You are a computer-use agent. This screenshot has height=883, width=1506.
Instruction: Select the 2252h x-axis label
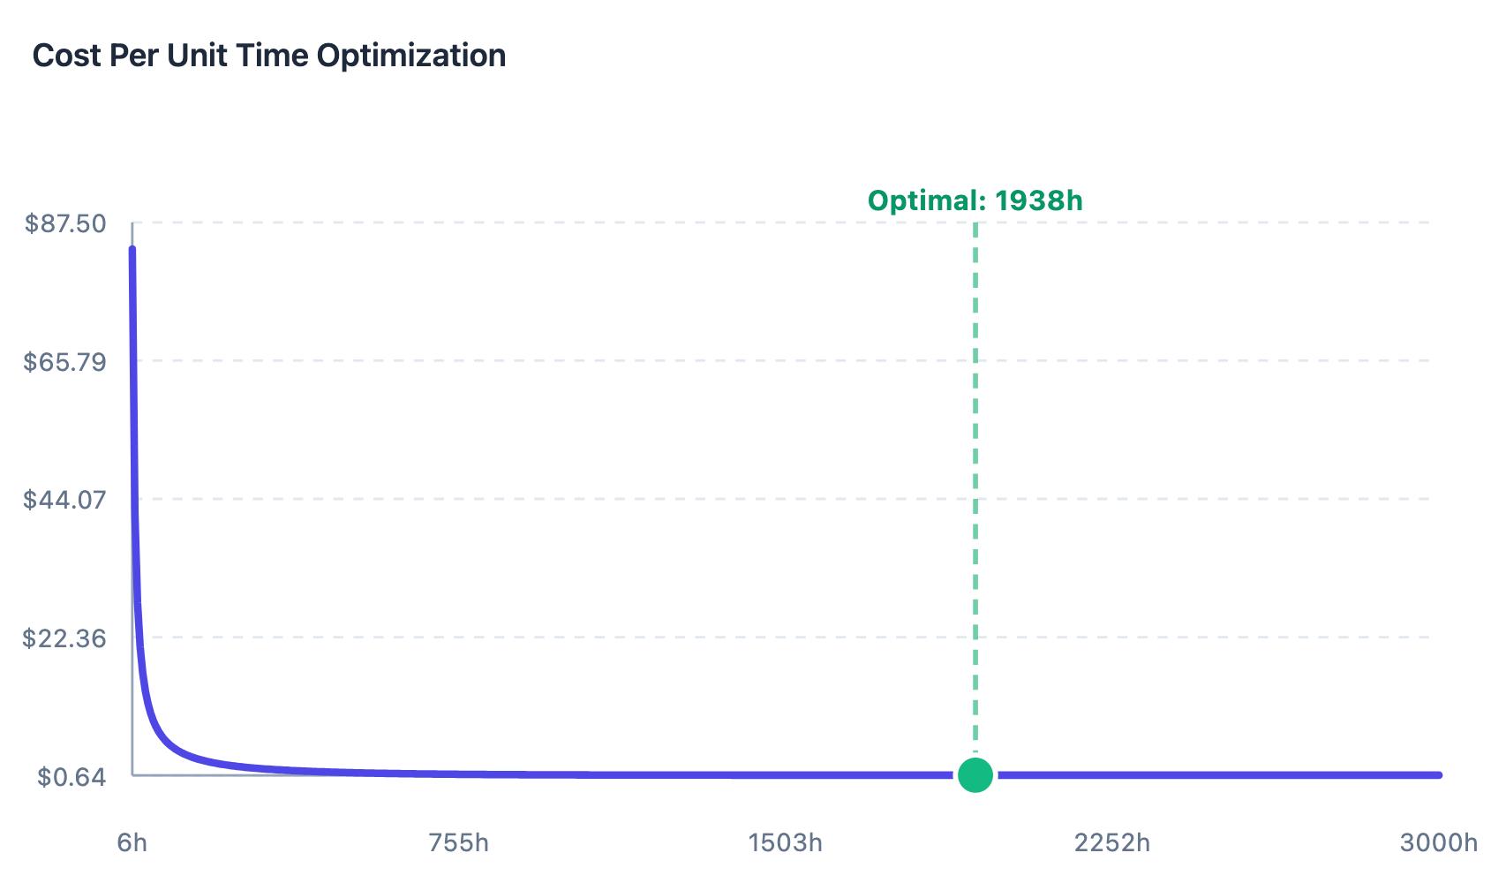click(x=1112, y=842)
